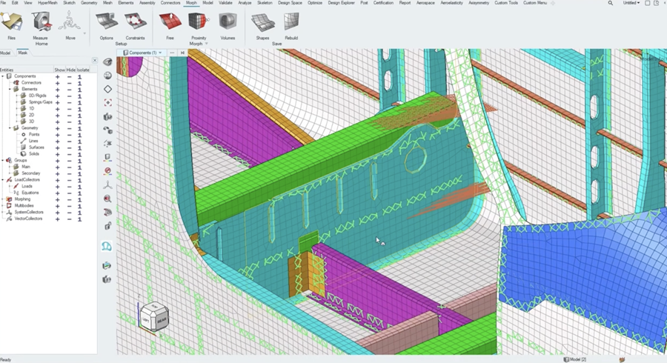
Task: Open the Move tool dropdown arrow
Action: 84,33
